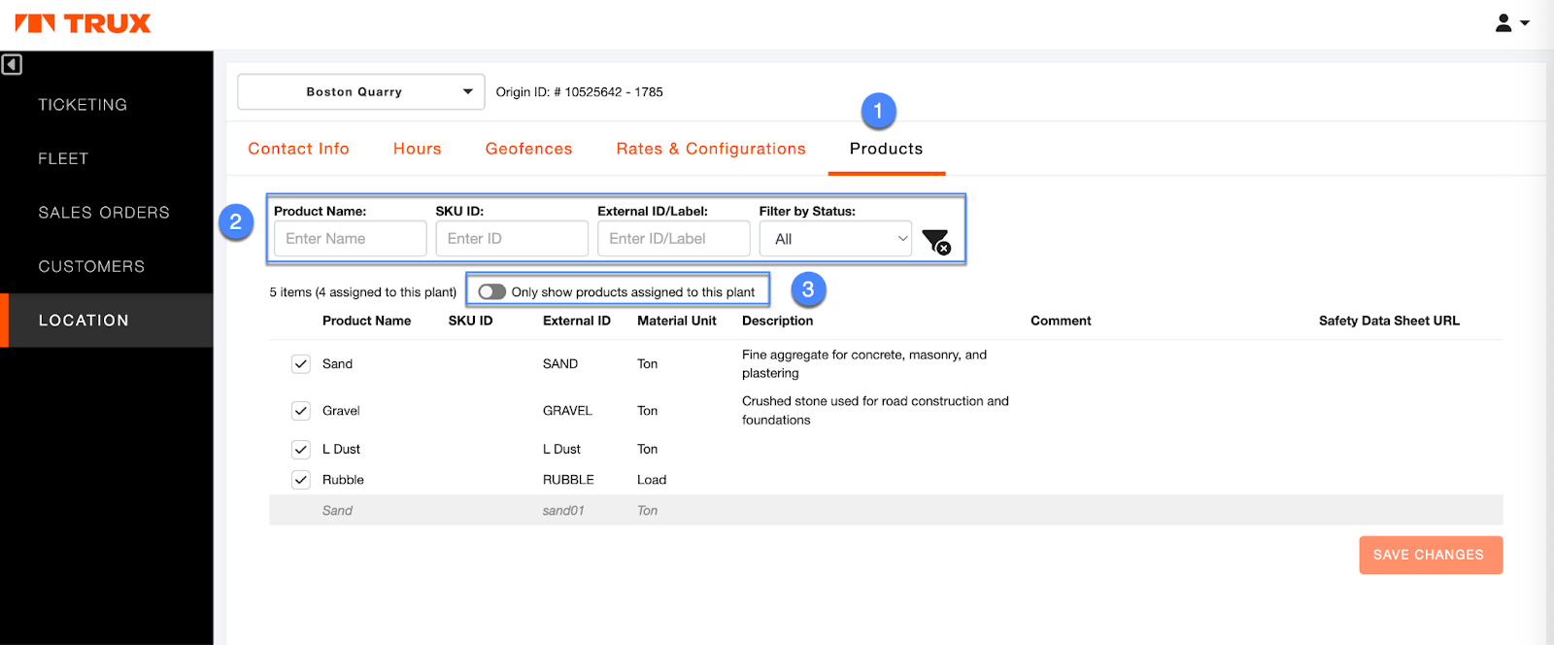1554x645 pixels.
Task: Select the Hours tab
Action: click(x=417, y=149)
